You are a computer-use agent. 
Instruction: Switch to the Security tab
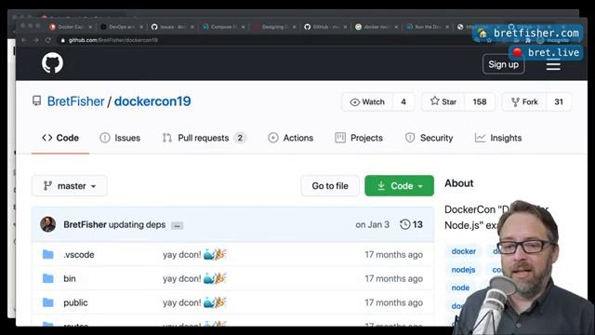430,138
